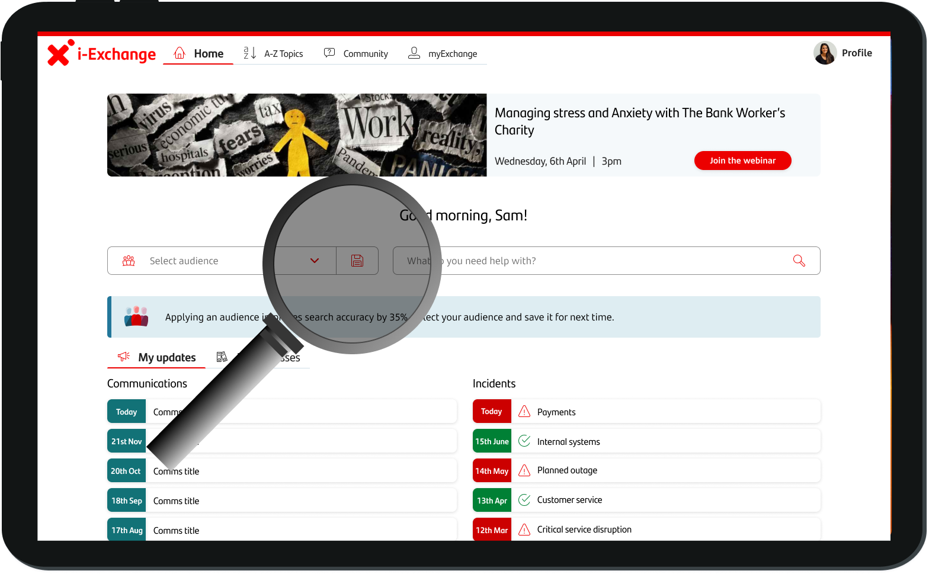The width and height of the screenshot is (929, 574).
Task: Click the dropdown chevron in audience selector
Action: [x=315, y=261]
